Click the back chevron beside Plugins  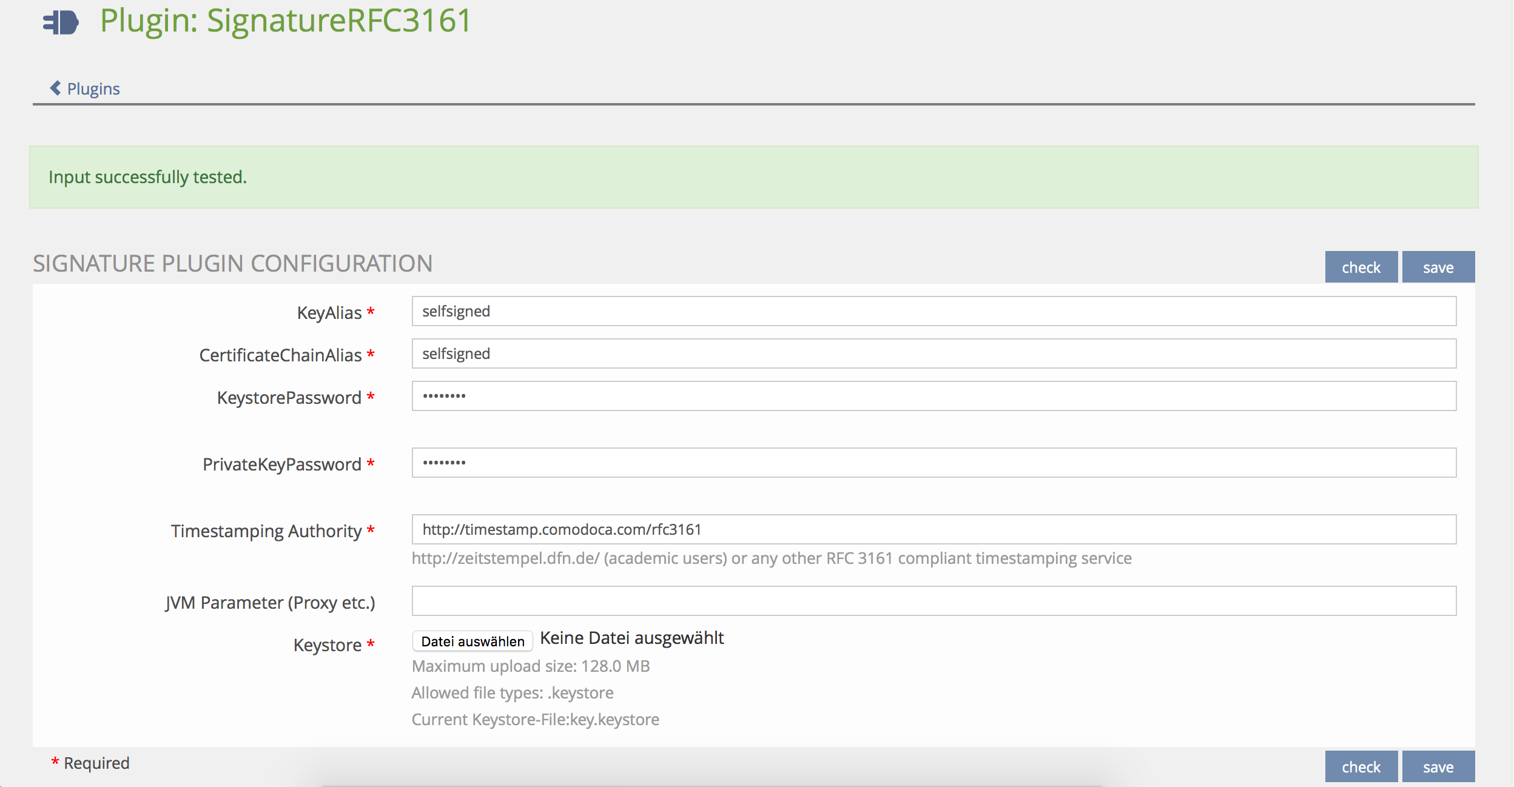coord(55,89)
